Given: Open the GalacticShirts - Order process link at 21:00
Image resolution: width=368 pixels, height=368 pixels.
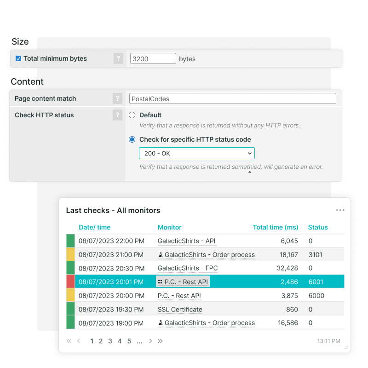Looking at the screenshot, I should pyautogui.click(x=210, y=255).
